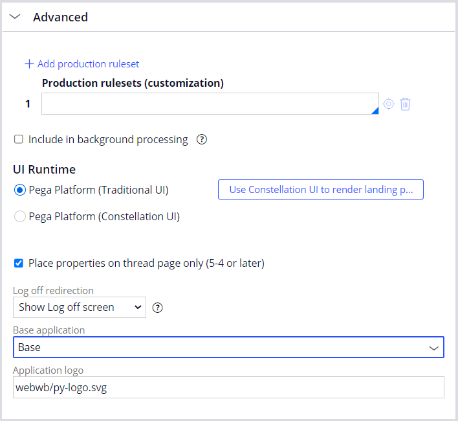The image size is (458, 421).
Task: Choose Pega Platform (Traditional UI) radio option
Action: tap(20, 190)
